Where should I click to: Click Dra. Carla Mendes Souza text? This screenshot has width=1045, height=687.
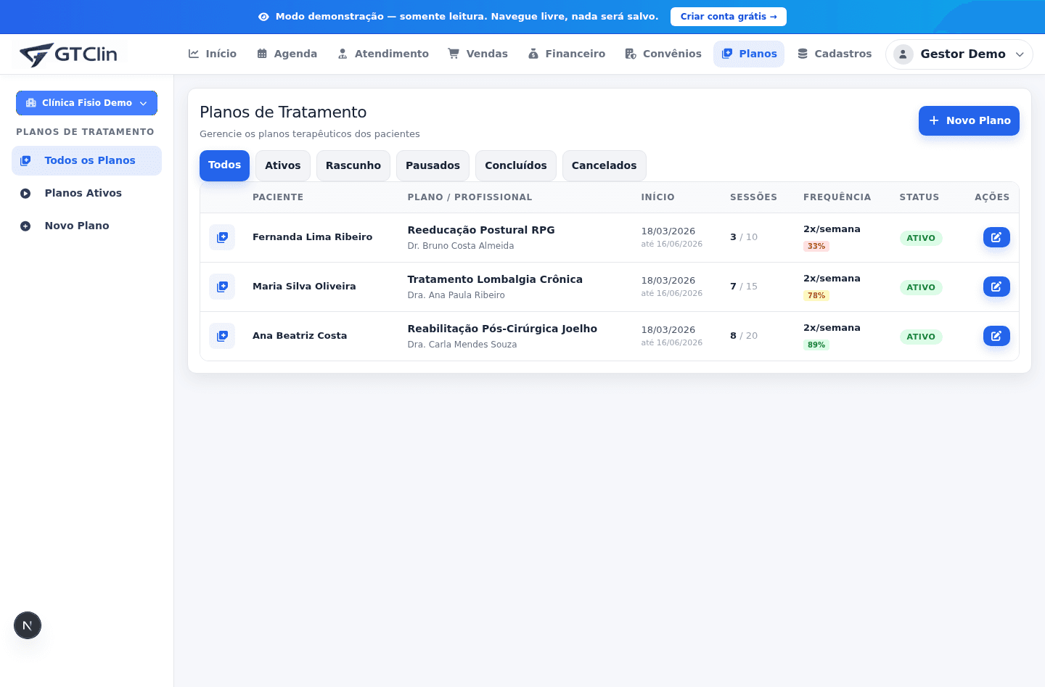click(462, 345)
